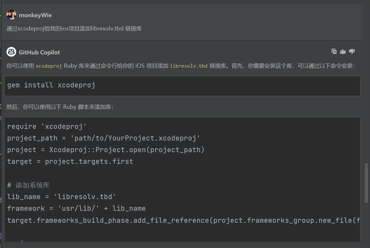Click the GitHub Copilot avatar icon

[11, 52]
